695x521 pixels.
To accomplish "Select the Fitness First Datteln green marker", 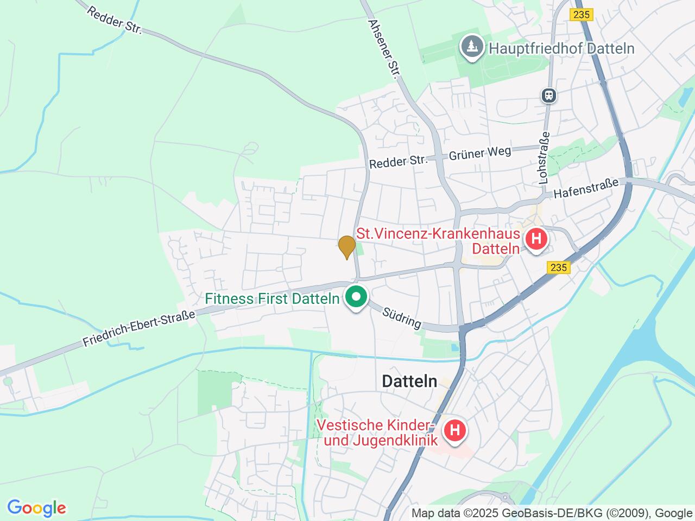I will 356,298.
